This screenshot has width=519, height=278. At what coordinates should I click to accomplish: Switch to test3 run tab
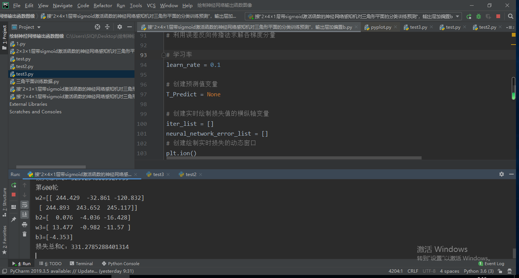(158, 175)
